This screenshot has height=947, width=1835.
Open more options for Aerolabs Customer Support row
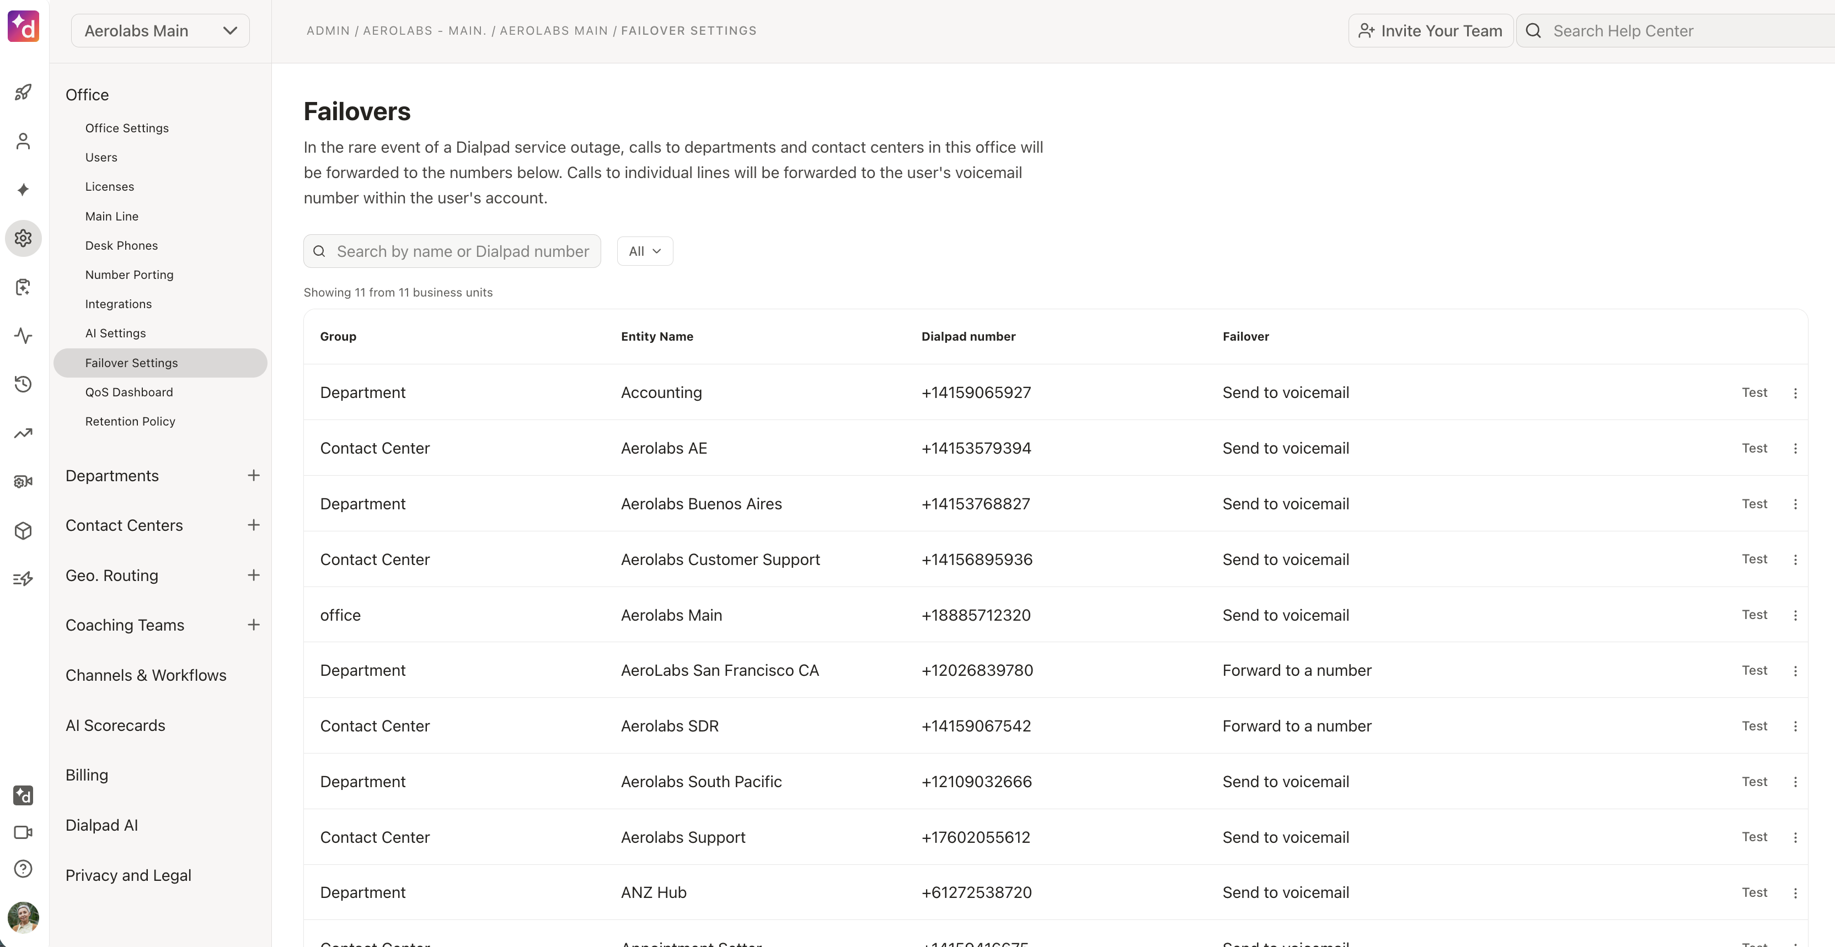click(x=1795, y=559)
